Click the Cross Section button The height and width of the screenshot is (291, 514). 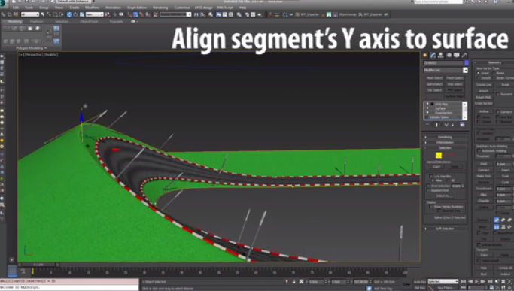point(484,103)
